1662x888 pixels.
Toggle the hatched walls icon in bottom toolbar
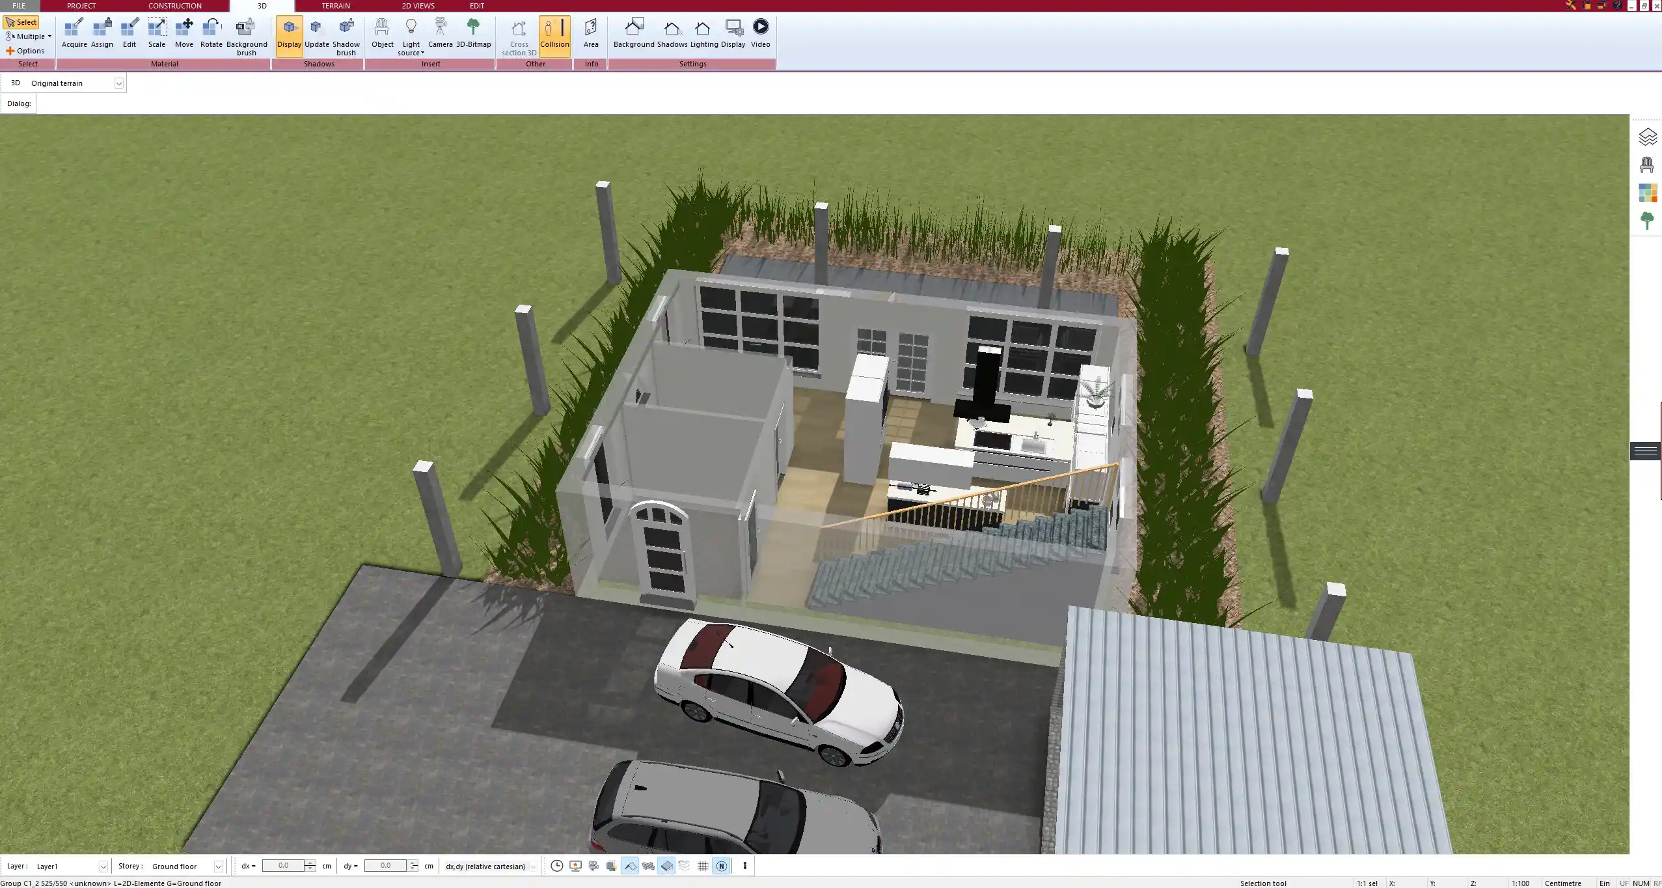coord(648,866)
